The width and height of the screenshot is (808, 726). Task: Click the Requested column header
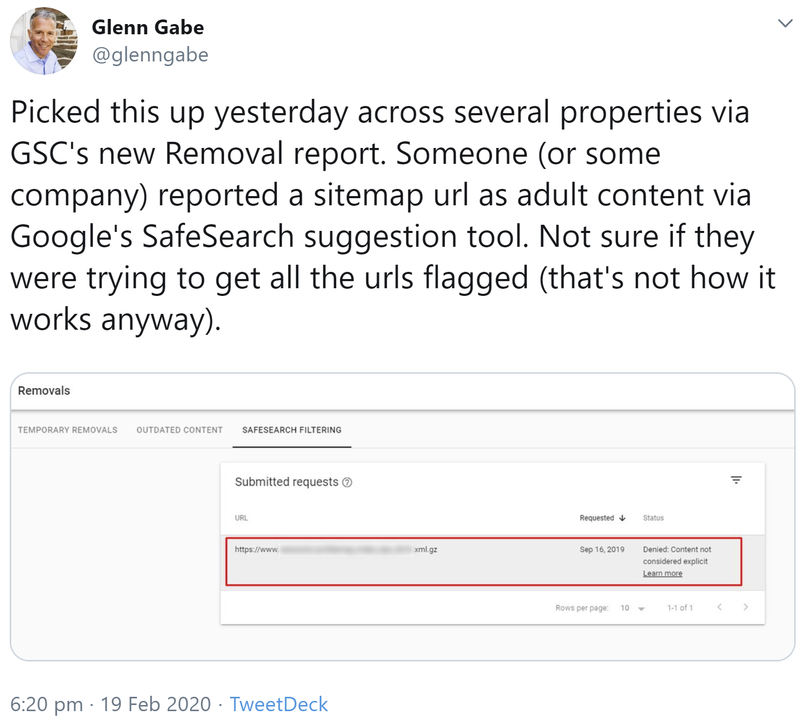click(x=598, y=518)
